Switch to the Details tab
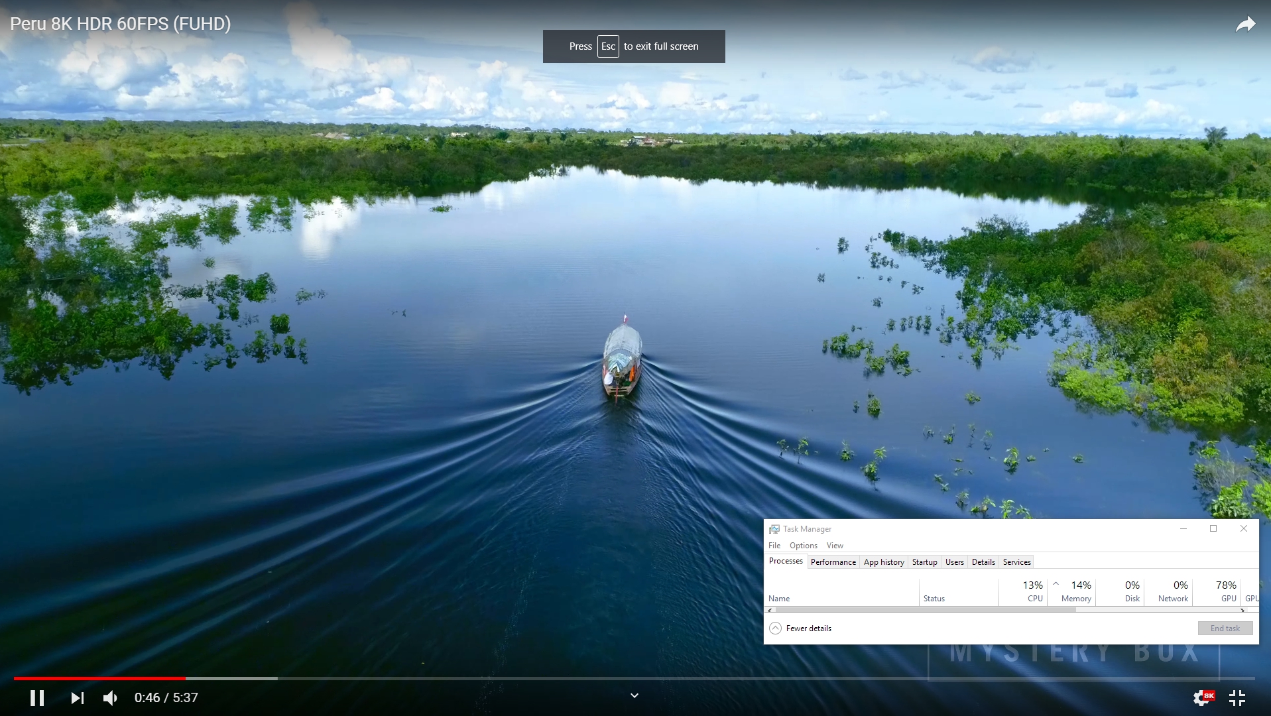 (983, 562)
